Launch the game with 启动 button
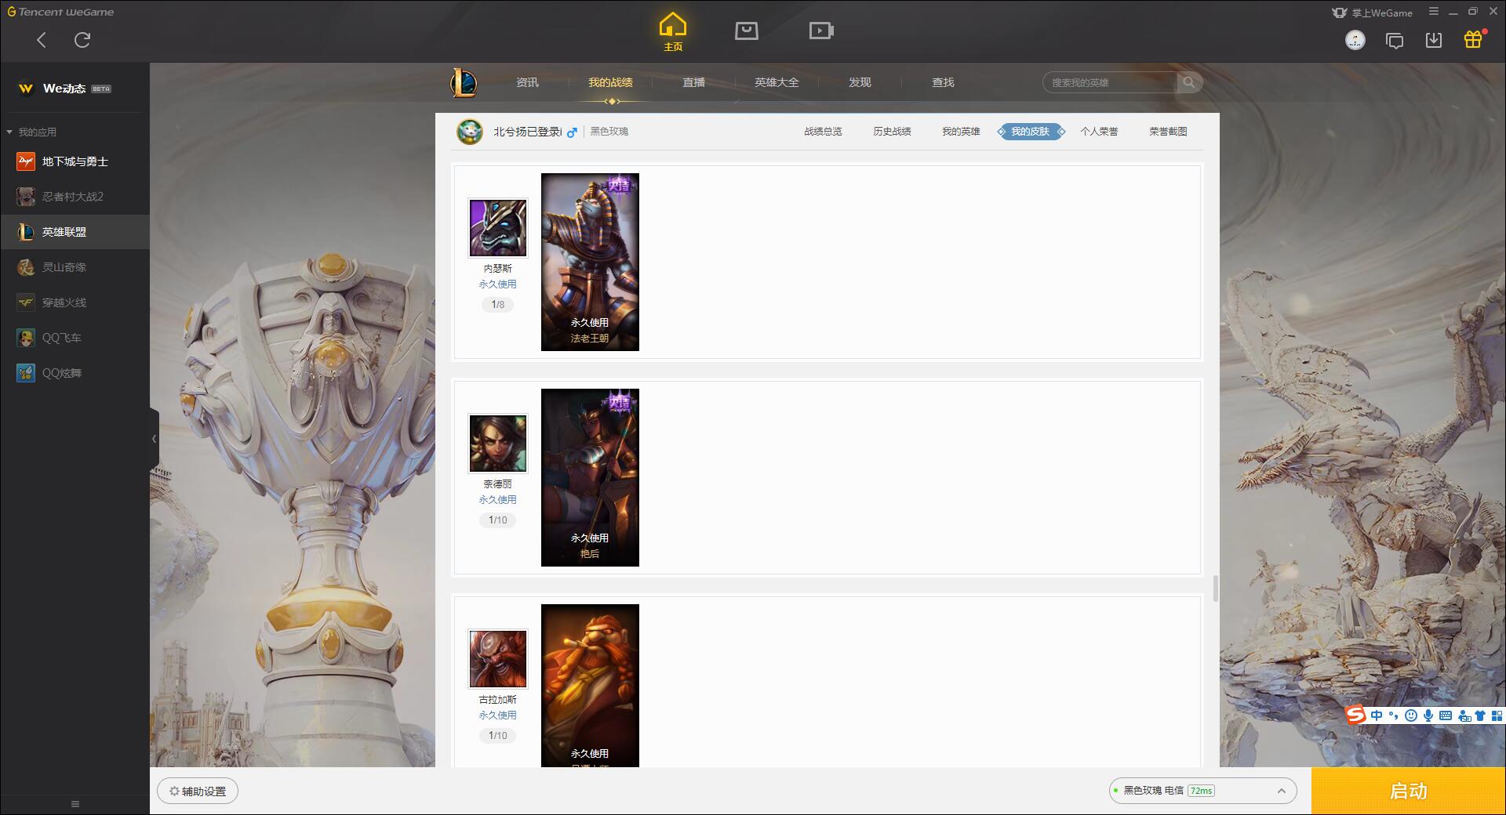1506x815 pixels. (x=1408, y=791)
